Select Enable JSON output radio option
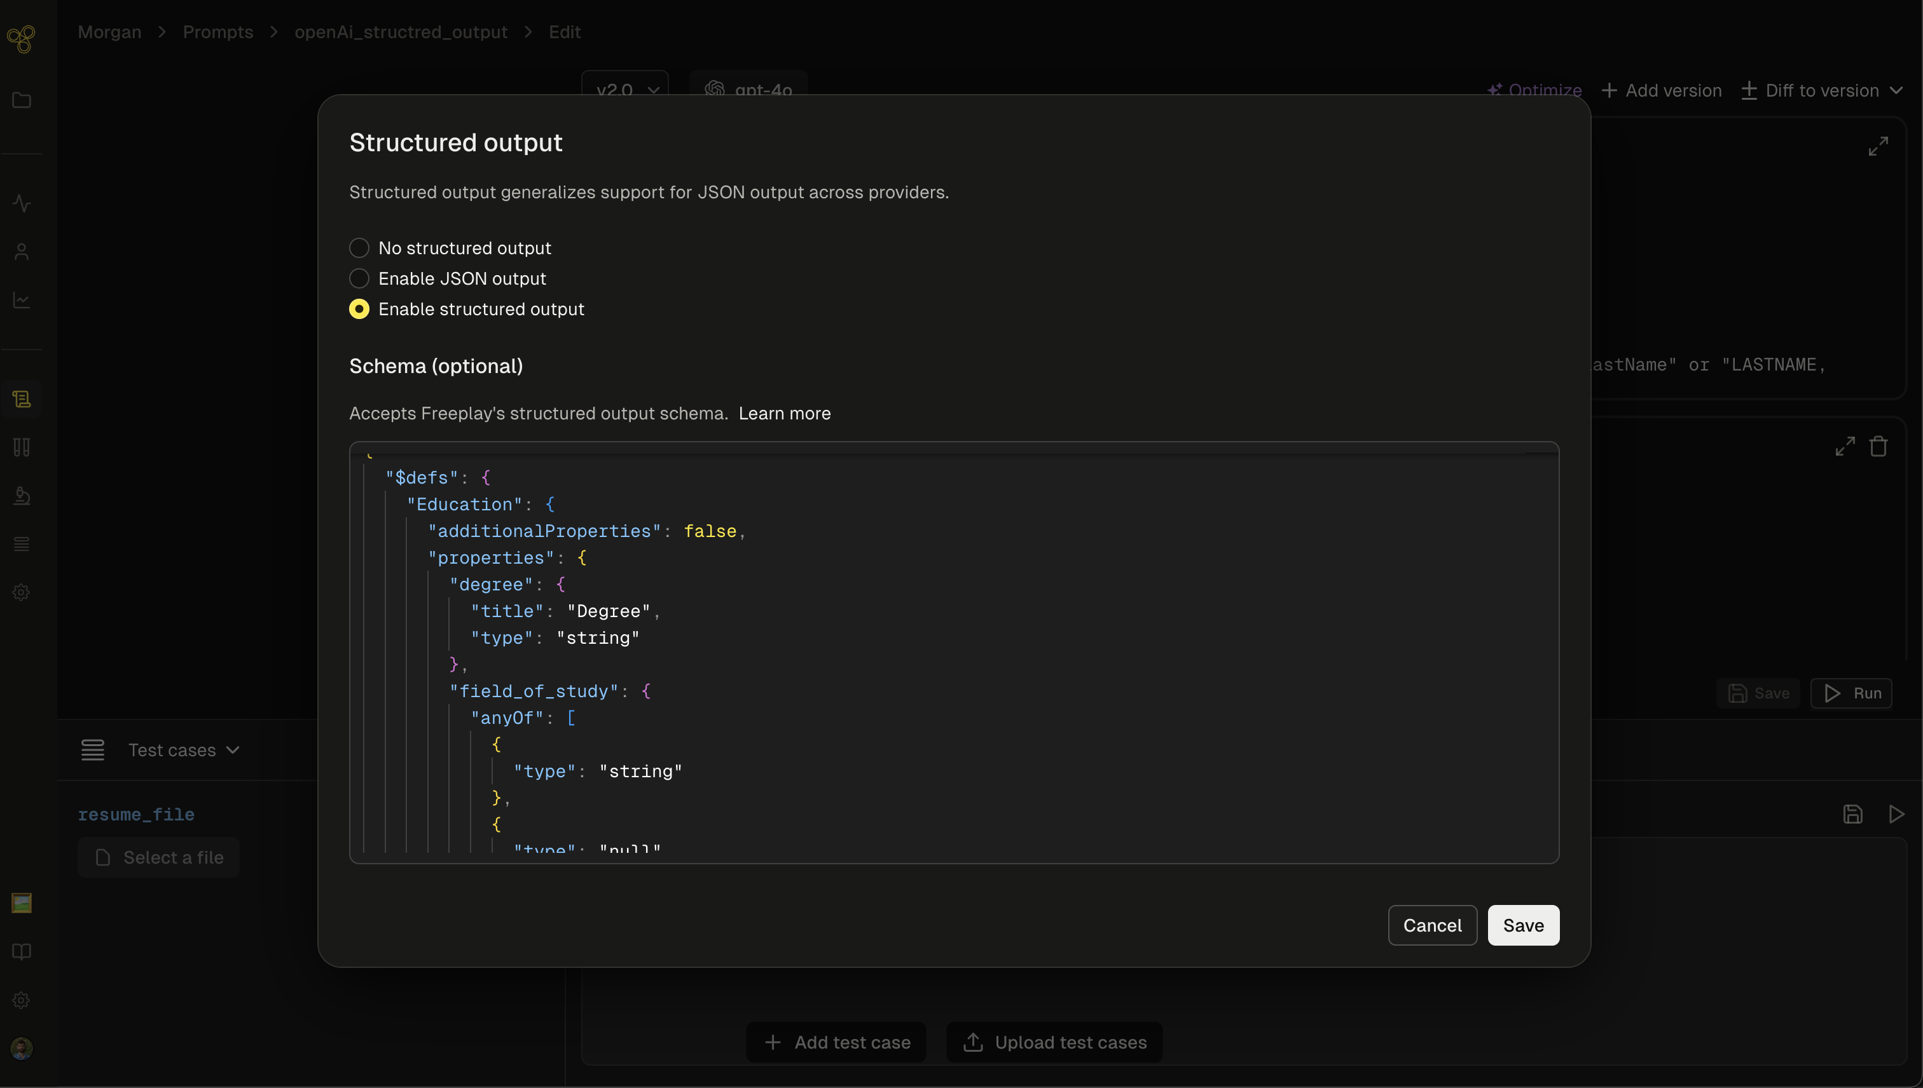 [x=359, y=278]
